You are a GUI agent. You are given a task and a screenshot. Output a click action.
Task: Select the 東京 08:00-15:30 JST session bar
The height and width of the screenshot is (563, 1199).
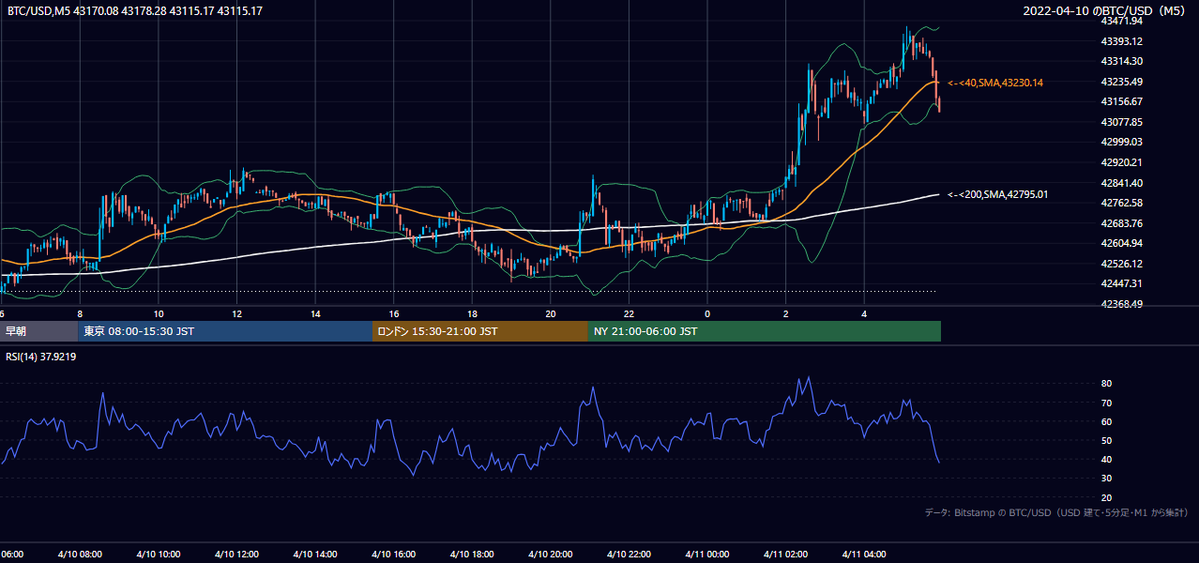225,331
